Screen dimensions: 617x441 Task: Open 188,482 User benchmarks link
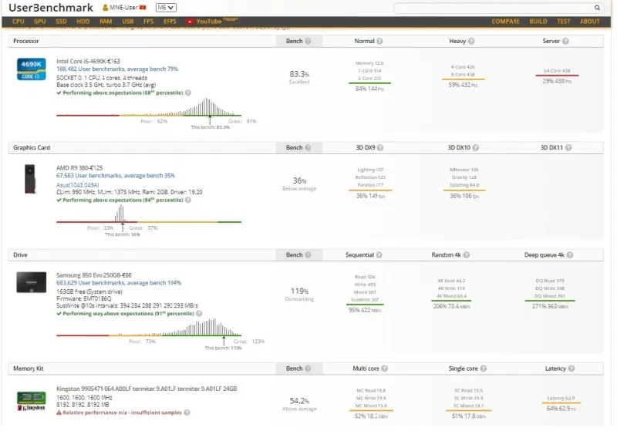[117, 69]
